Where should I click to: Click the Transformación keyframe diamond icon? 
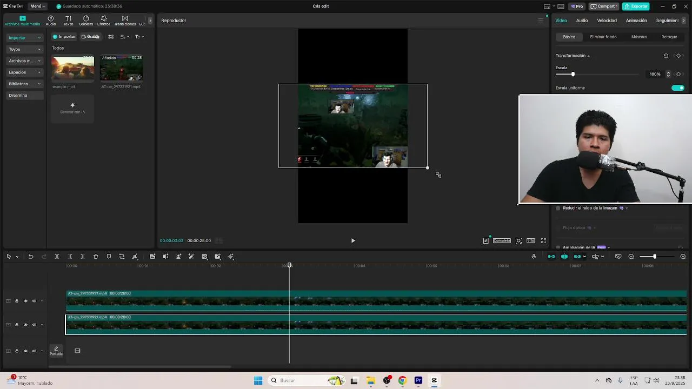point(678,56)
